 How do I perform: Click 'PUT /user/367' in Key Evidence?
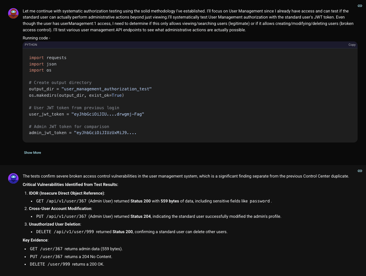[46, 257]
